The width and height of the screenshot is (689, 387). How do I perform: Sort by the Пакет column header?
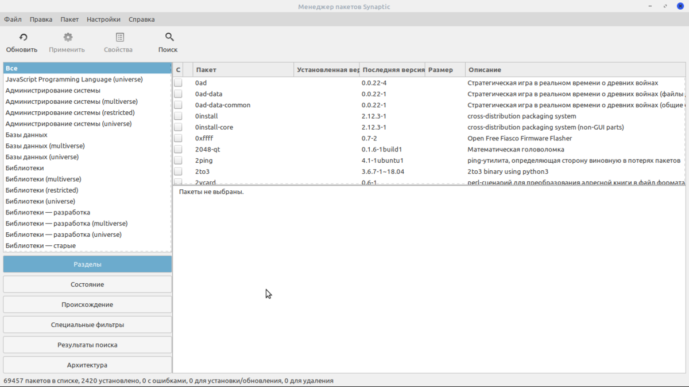(243, 70)
